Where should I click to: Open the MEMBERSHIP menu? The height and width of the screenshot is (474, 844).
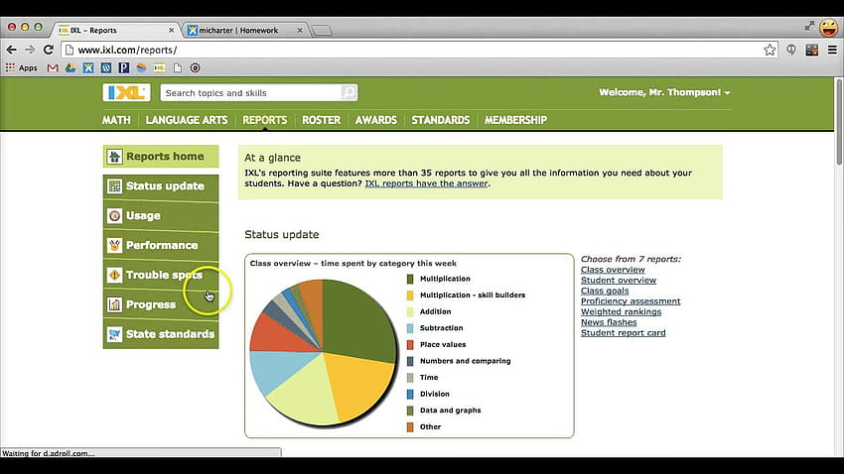point(515,120)
